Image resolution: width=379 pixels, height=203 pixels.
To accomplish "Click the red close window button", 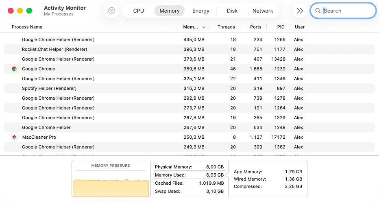I will click(x=11, y=11).
